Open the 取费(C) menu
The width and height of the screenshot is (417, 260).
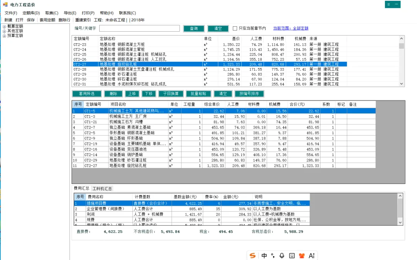(52, 13)
